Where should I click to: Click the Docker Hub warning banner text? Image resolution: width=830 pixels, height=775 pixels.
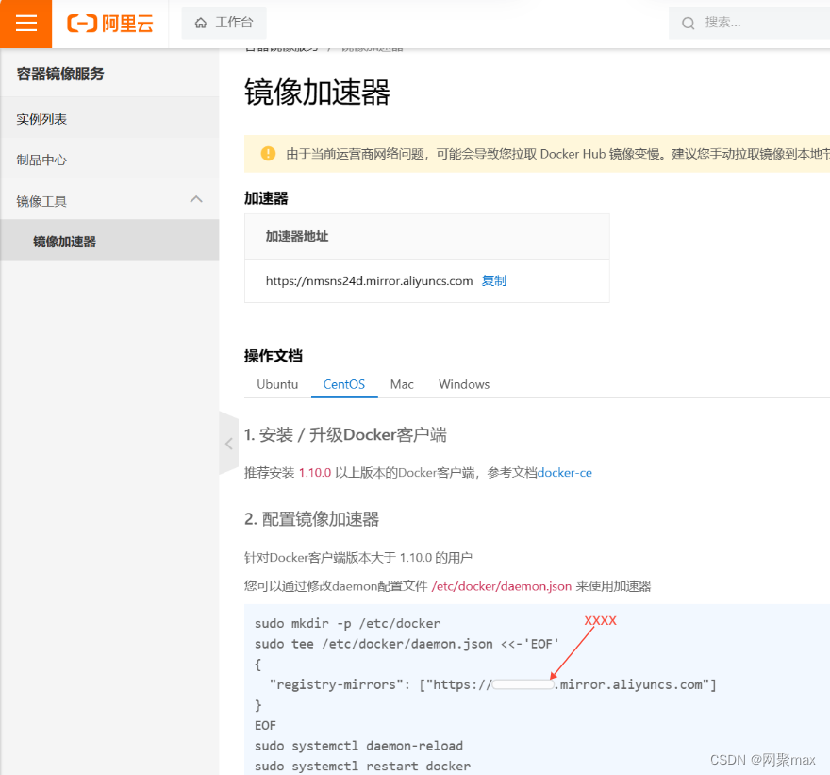558,154
